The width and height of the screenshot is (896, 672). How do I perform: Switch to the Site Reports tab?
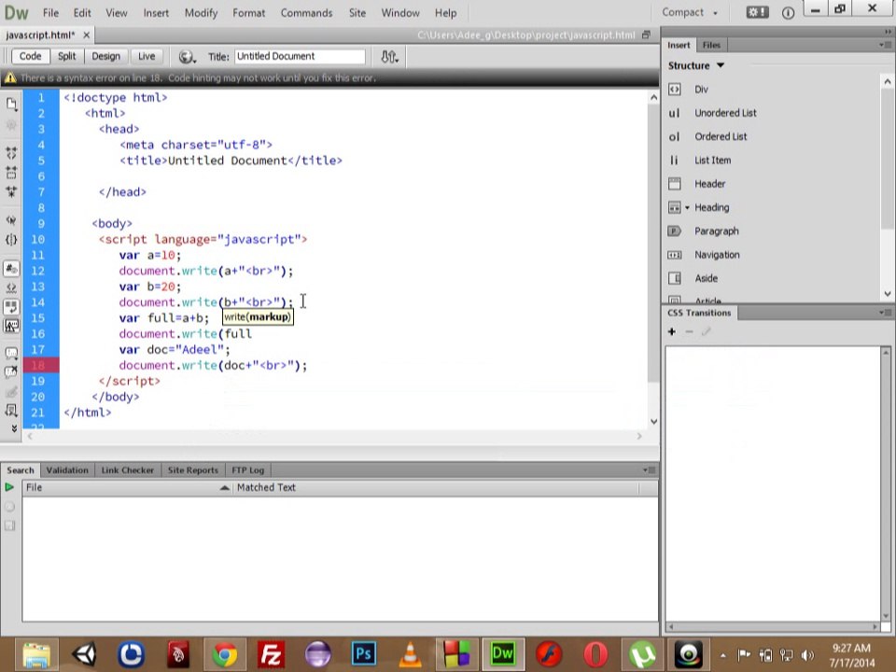click(193, 469)
